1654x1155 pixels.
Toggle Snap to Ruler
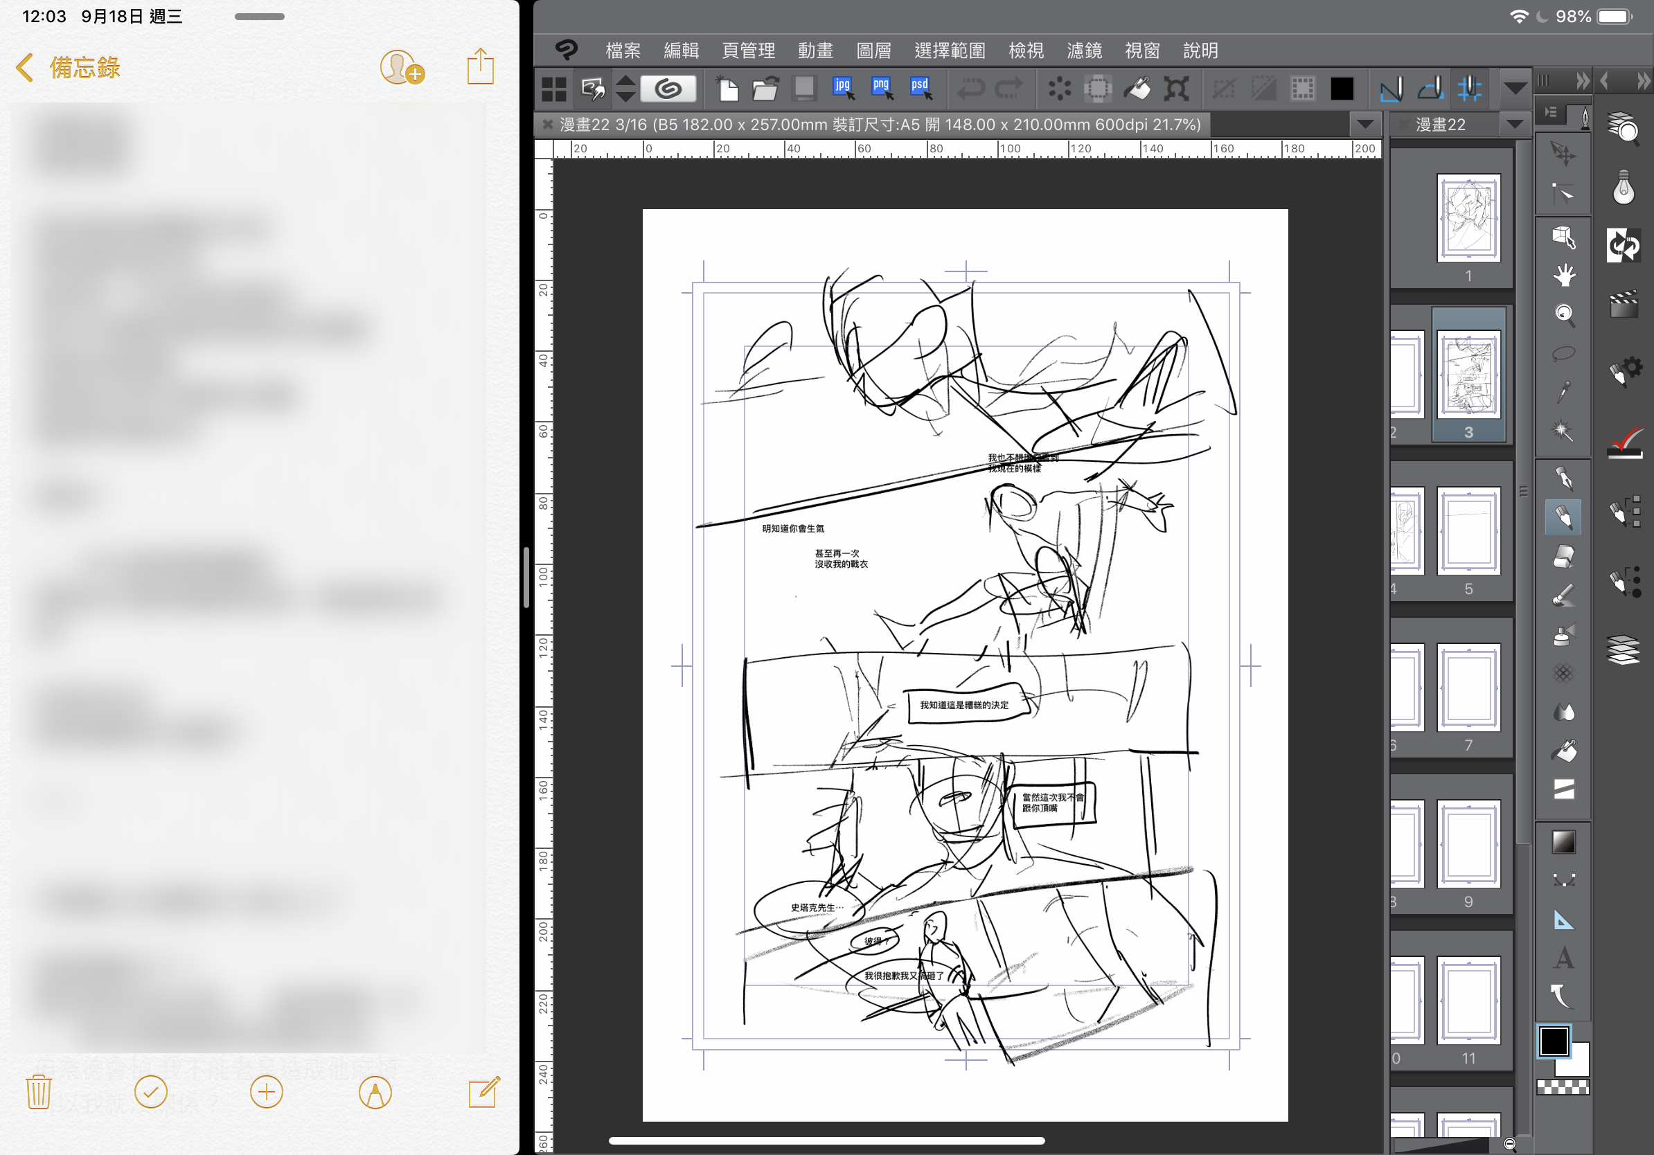click(1391, 89)
